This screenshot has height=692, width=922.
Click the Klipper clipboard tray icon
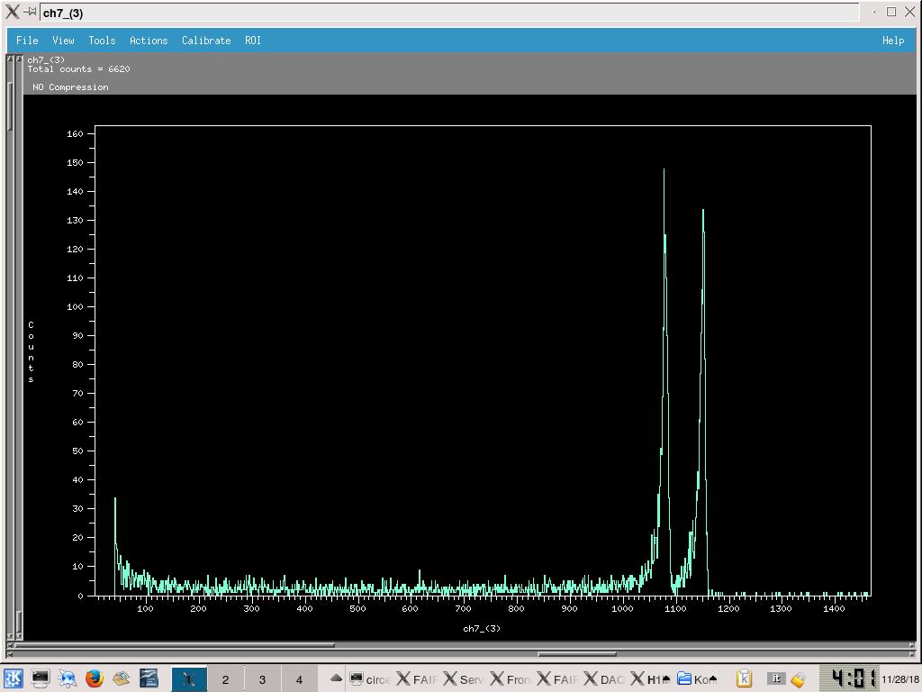pos(744,678)
